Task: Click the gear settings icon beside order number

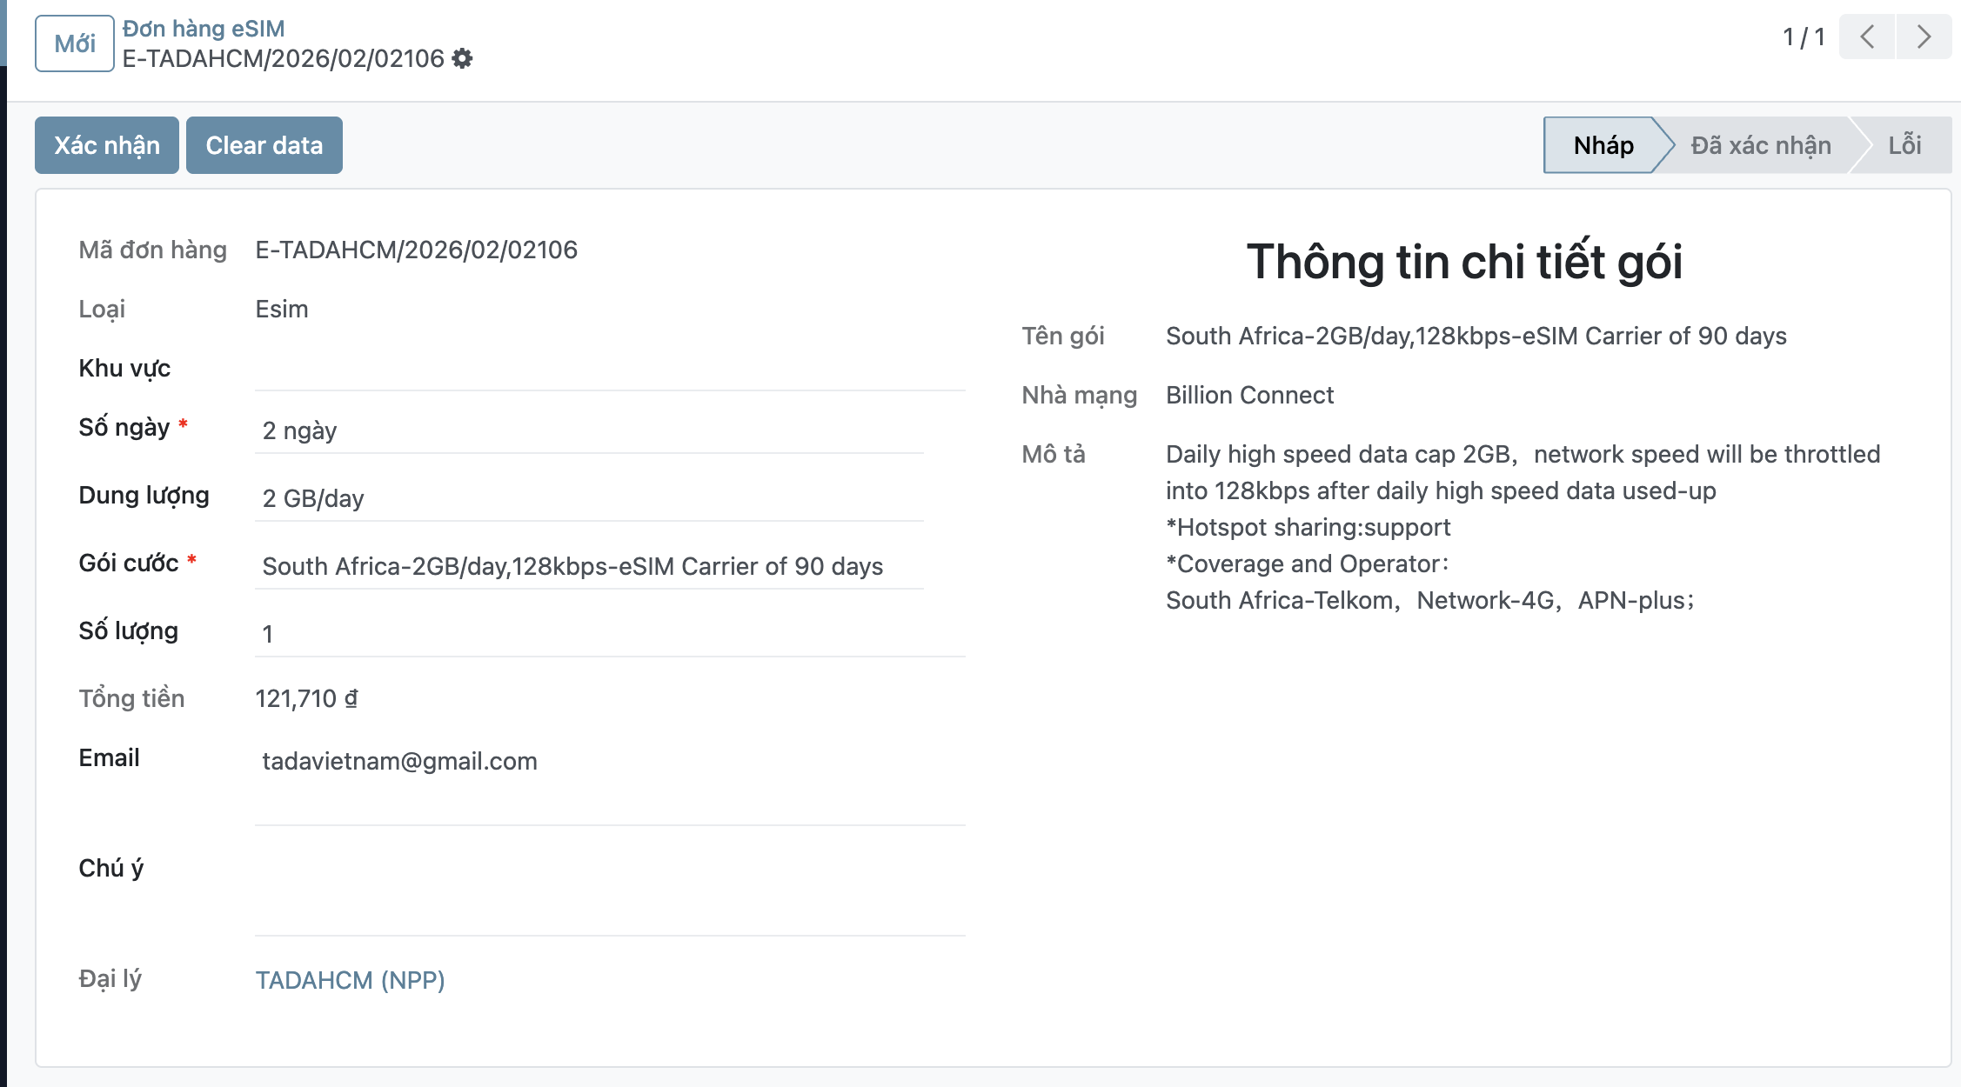Action: click(x=463, y=58)
